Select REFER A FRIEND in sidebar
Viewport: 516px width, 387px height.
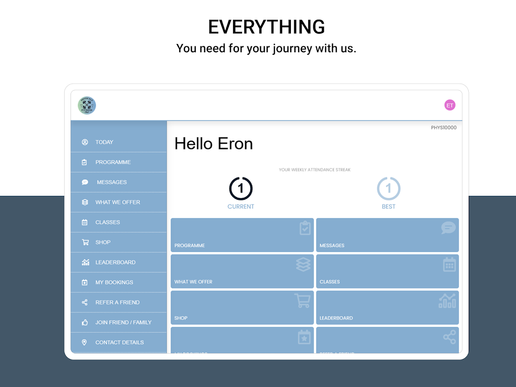(119, 302)
